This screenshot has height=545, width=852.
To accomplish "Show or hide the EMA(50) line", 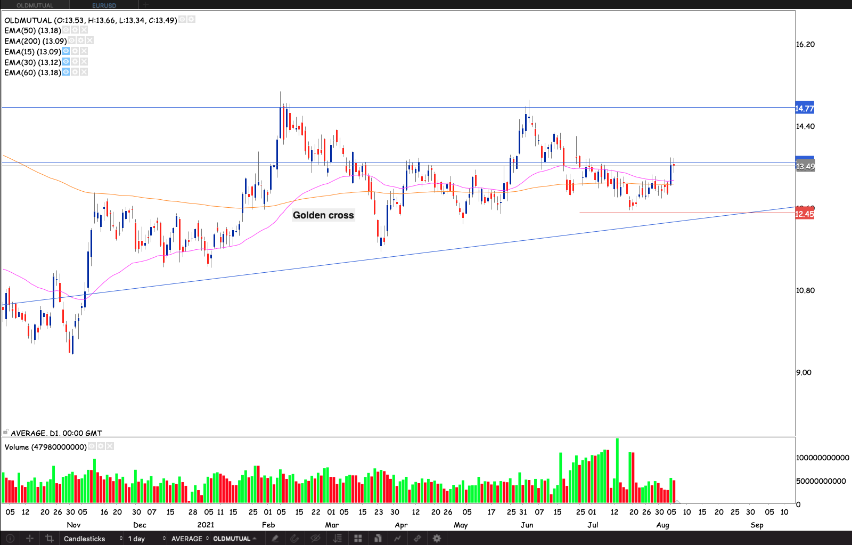I will 66,30.
